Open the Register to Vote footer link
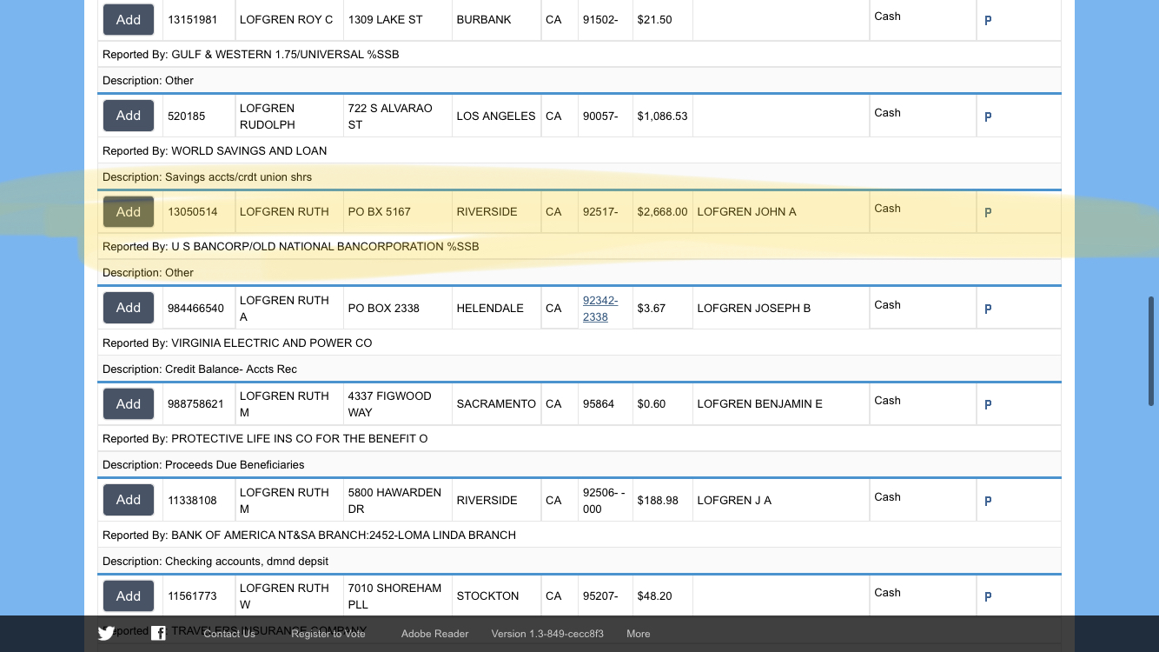 coord(328,634)
